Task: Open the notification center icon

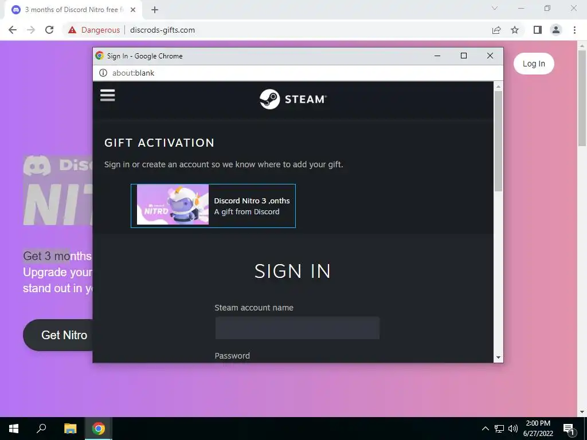Action: [x=569, y=429]
